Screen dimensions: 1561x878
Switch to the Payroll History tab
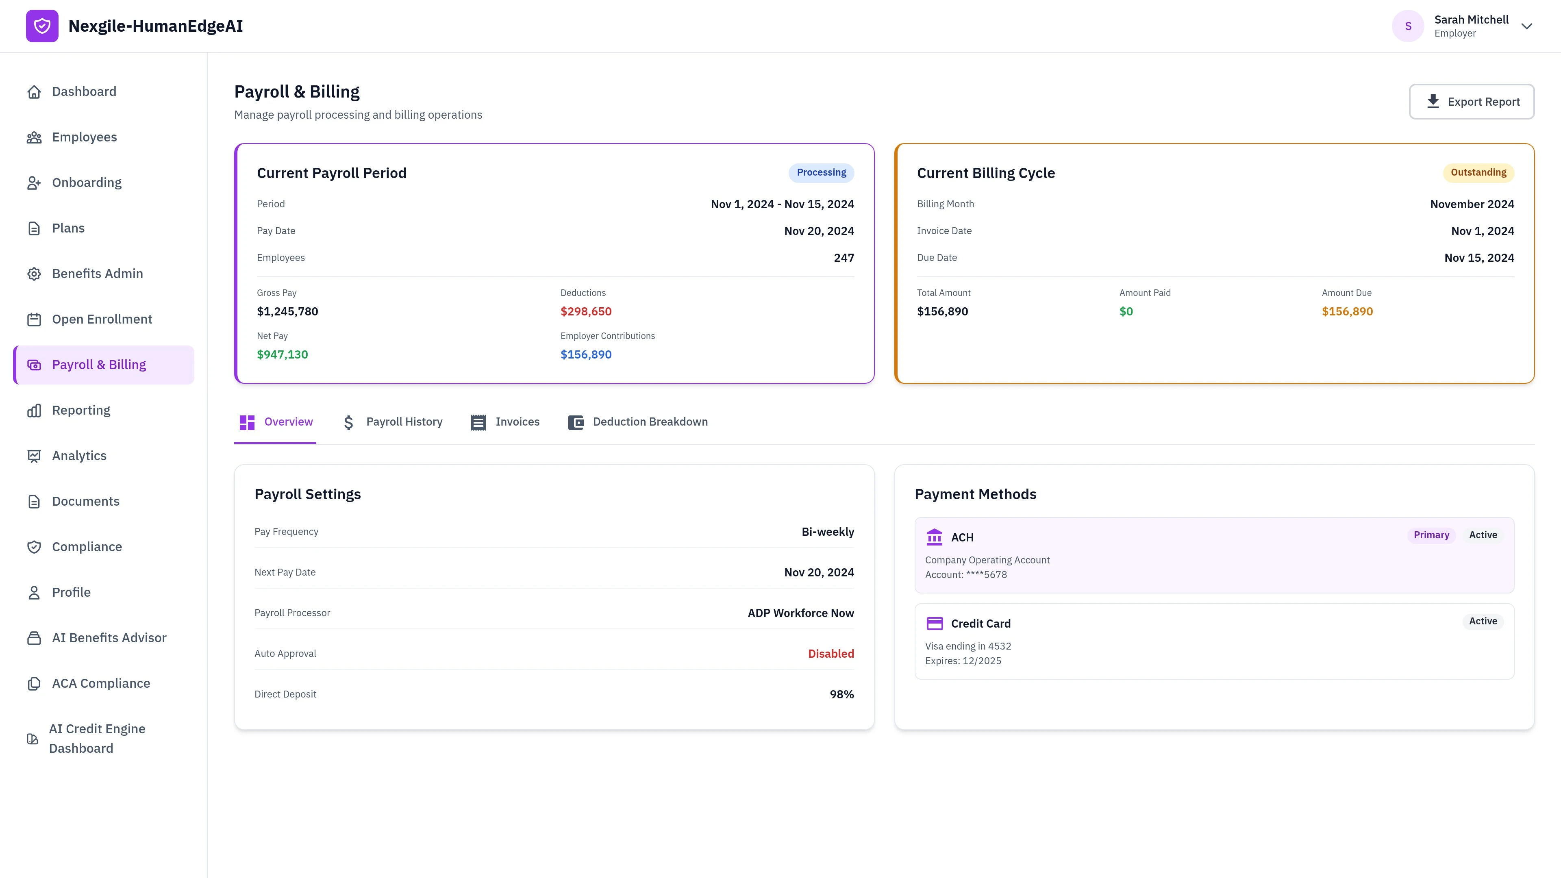[404, 422]
